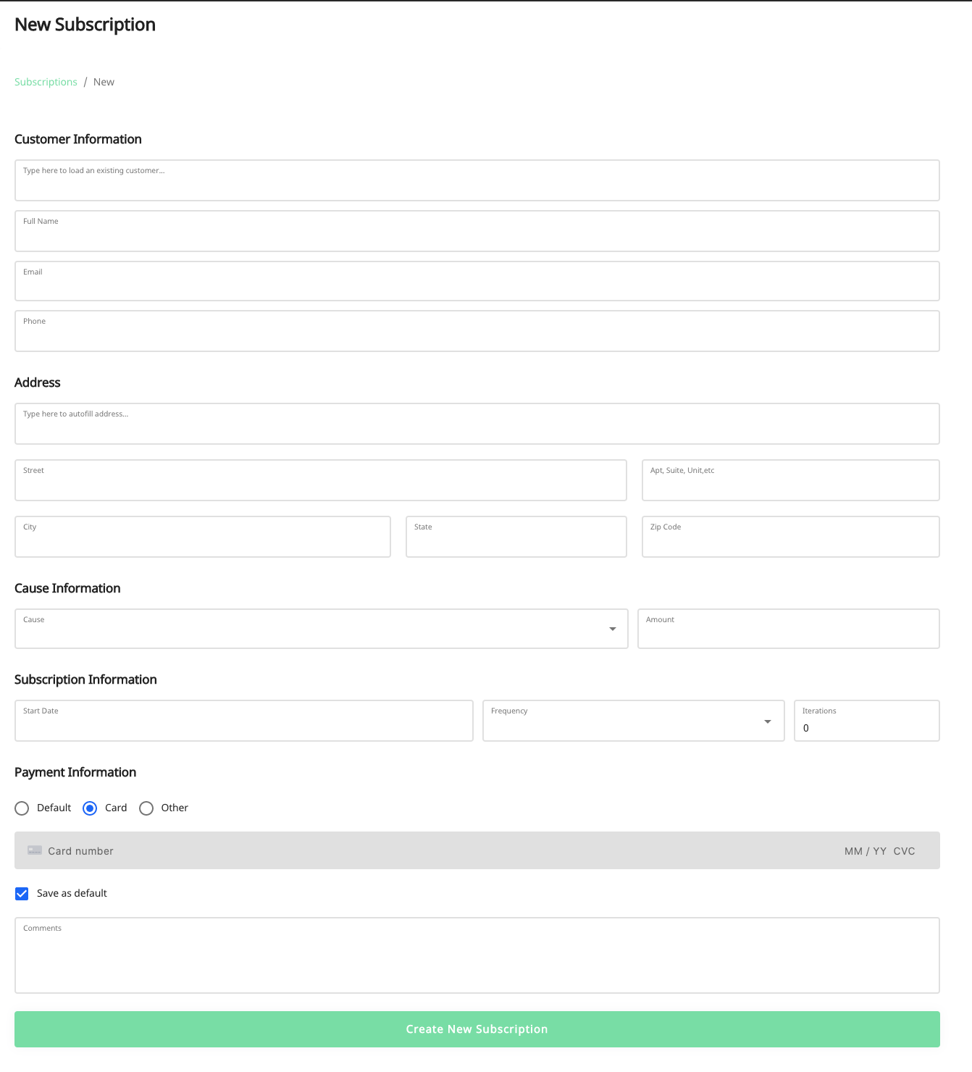
Task: Open the Start Date field
Action: point(244,721)
